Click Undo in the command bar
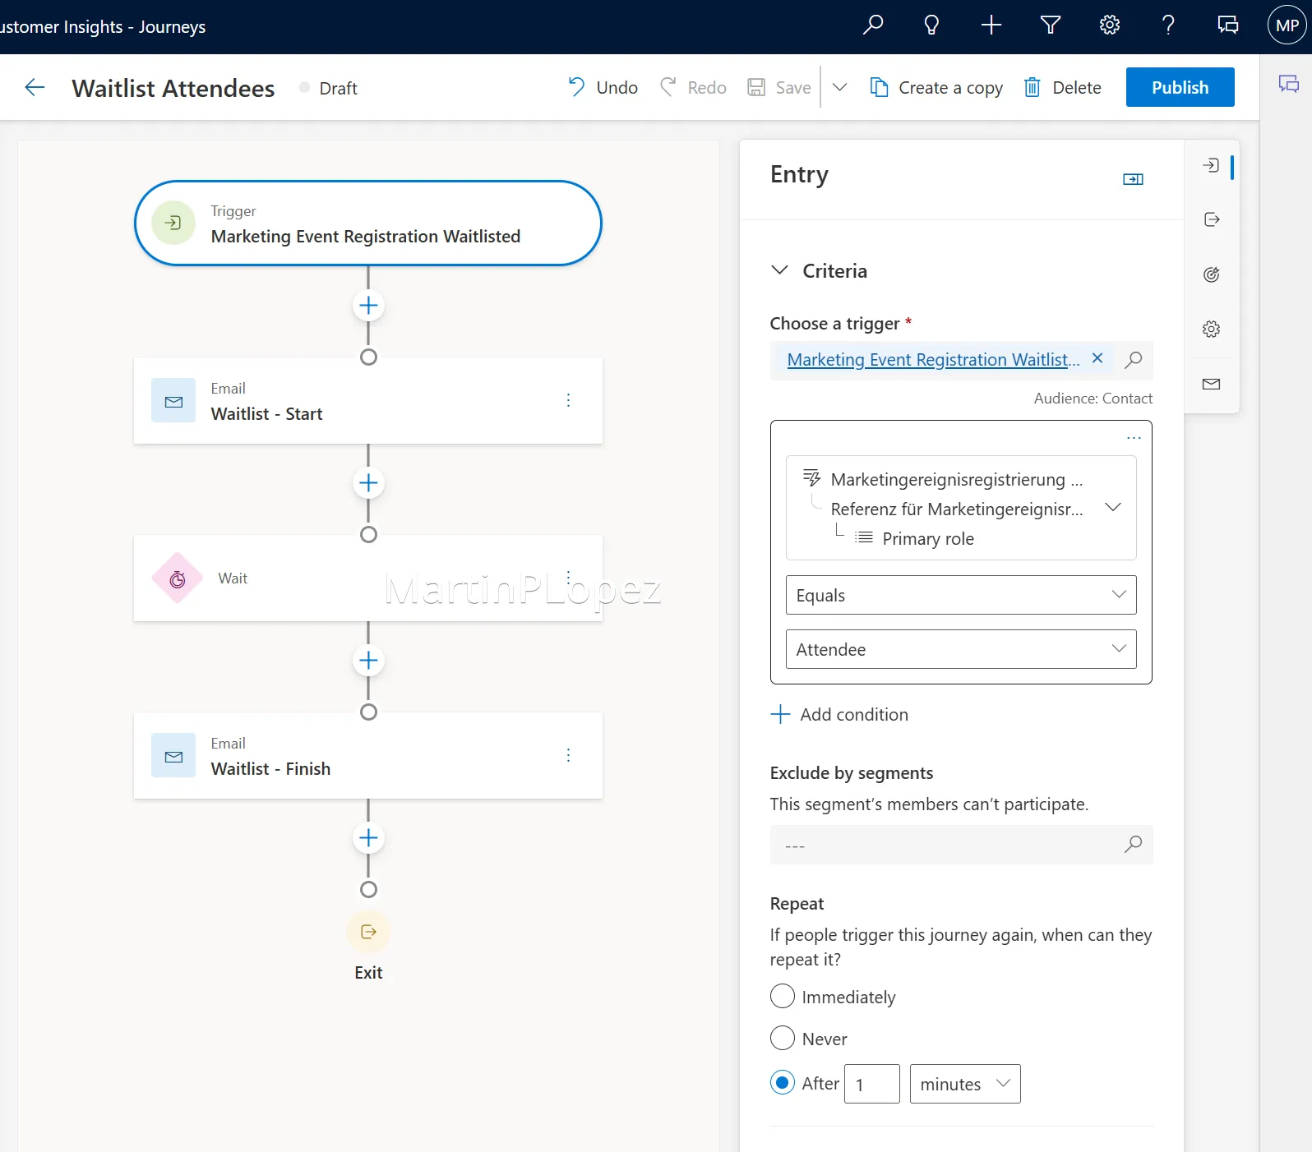The height and width of the screenshot is (1152, 1312). tap(603, 87)
